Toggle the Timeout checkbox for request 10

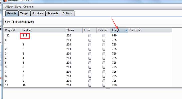[x=104, y=85]
